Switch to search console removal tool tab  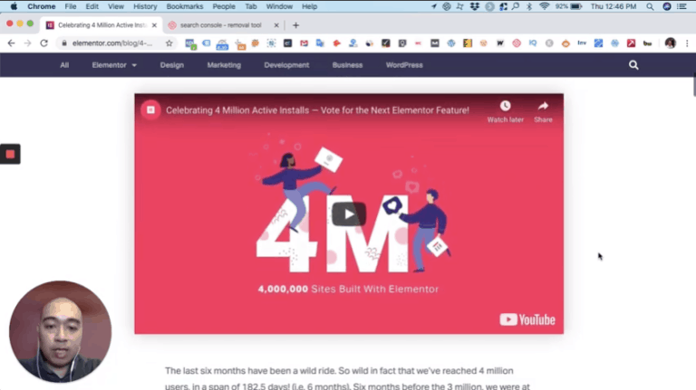point(220,25)
